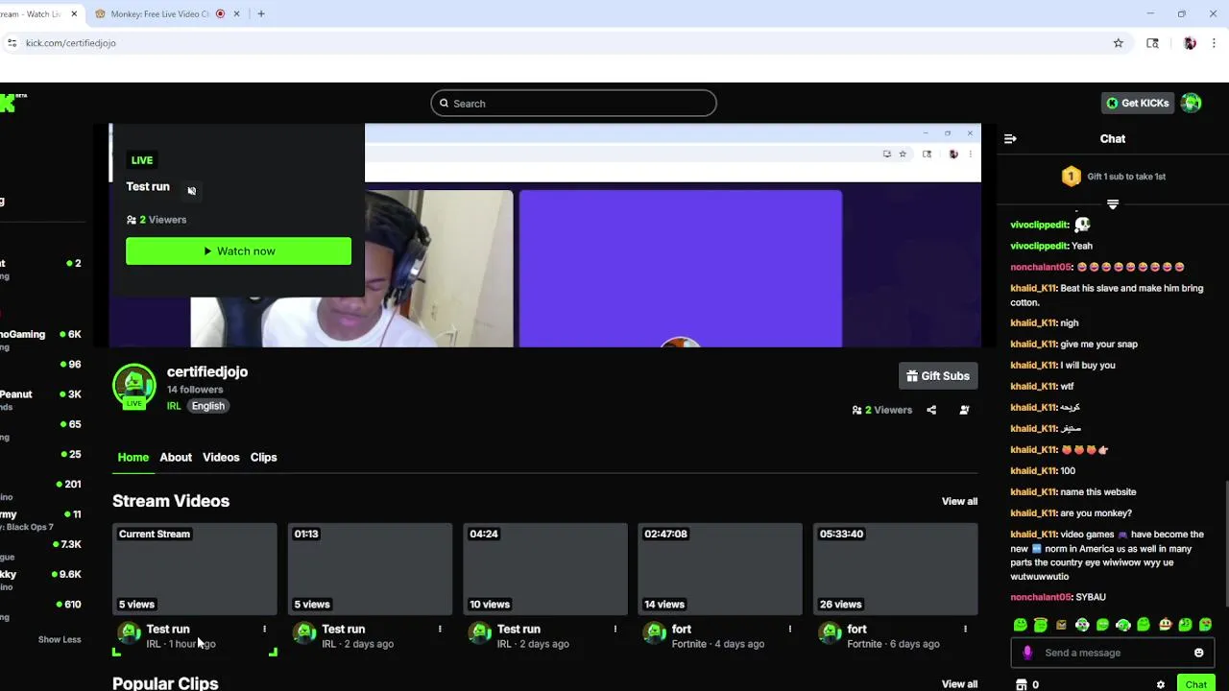View all Stream Videos
This screenshot has height=691, width=1229.
959,501
